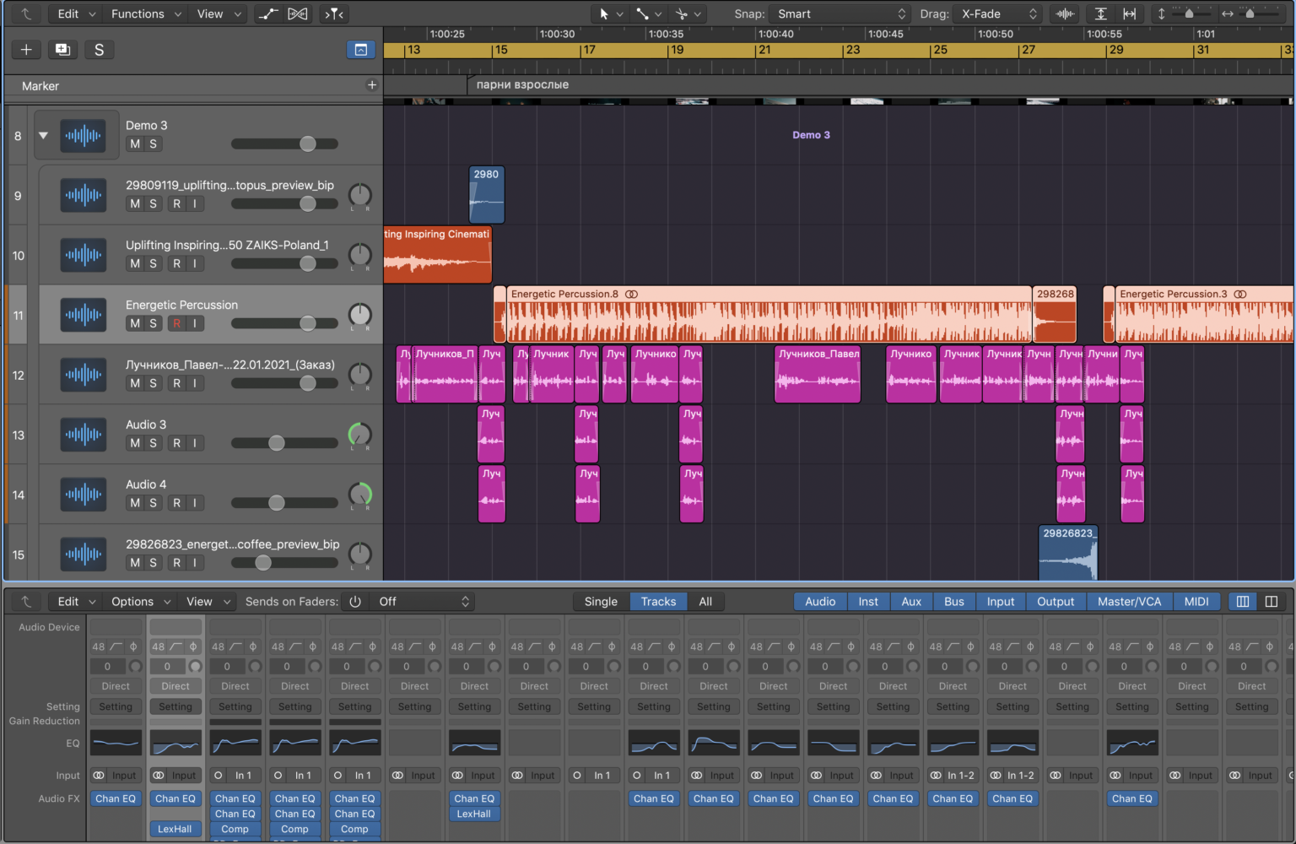Open the Snap mode dropdown
The image size is (1296, 844).
click(841, 14)
